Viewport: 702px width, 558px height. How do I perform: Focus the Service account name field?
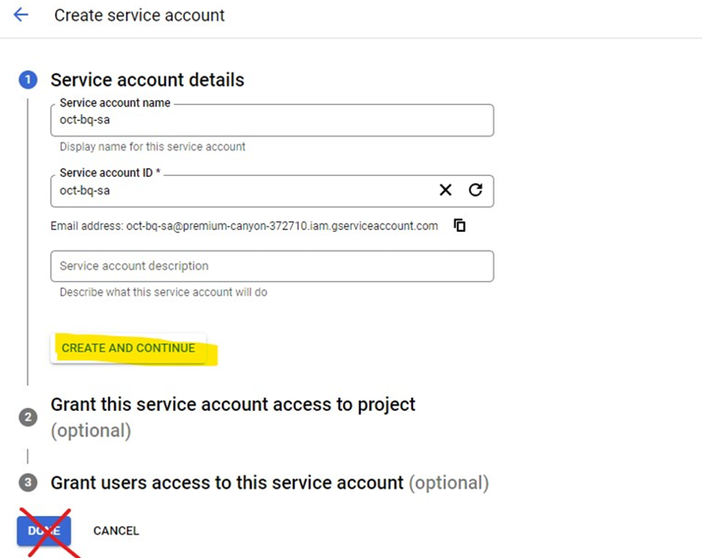click(271, 121)
